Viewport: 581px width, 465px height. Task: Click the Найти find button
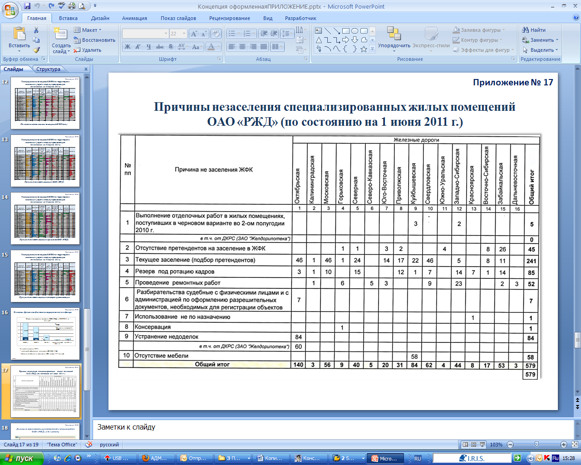pos(534,30)
